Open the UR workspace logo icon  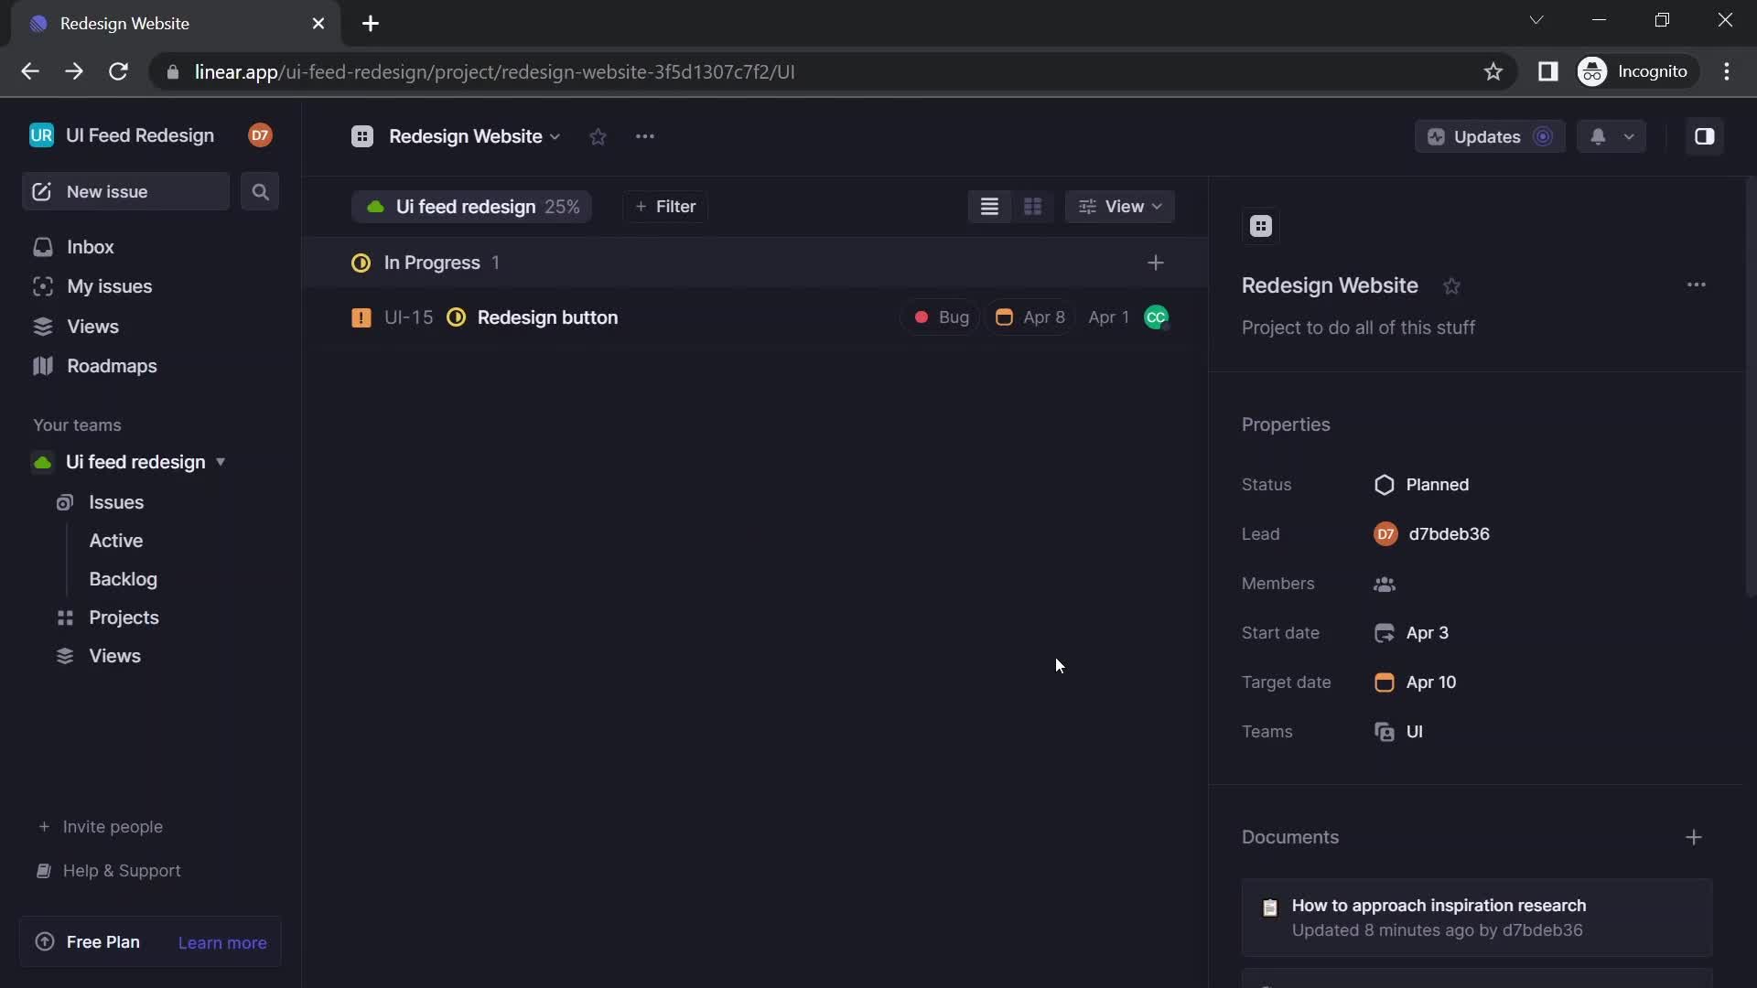pos(41,135)
